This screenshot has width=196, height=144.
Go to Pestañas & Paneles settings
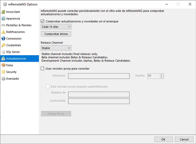(x=19, y=25)
